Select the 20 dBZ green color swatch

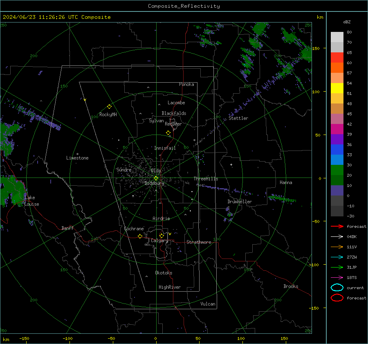click(x=337, y=170)
